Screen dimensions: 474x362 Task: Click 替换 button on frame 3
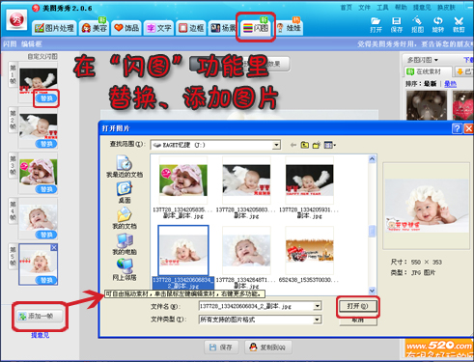pyautogui.click(x=46, y=189)
